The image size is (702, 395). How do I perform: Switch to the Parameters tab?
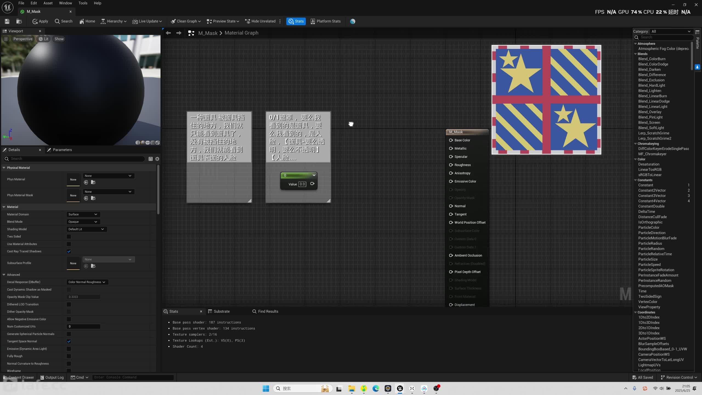60,150
